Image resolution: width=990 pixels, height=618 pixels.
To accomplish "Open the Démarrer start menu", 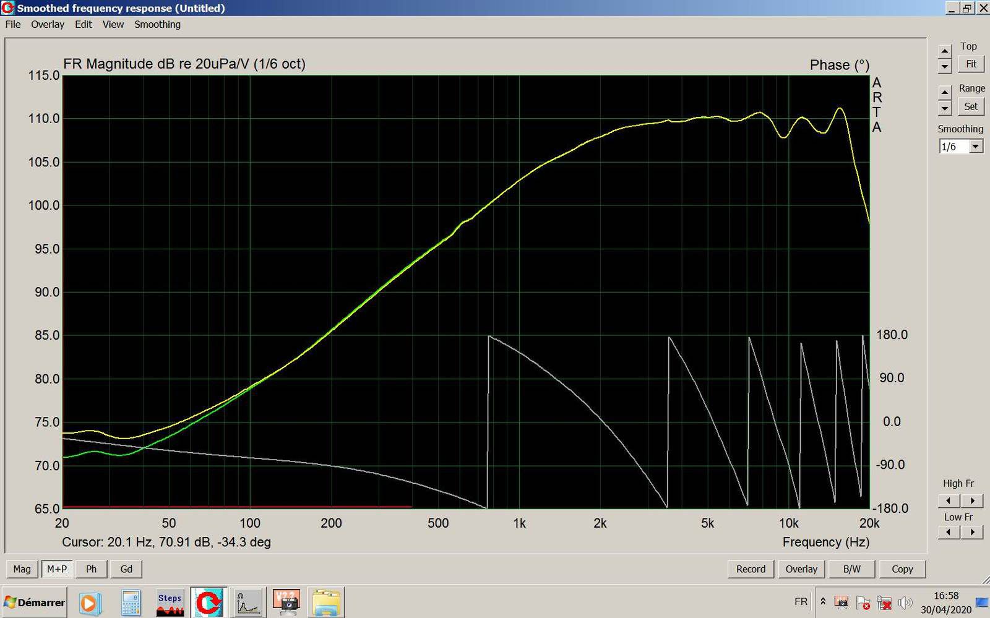I will tap(35, 602).
